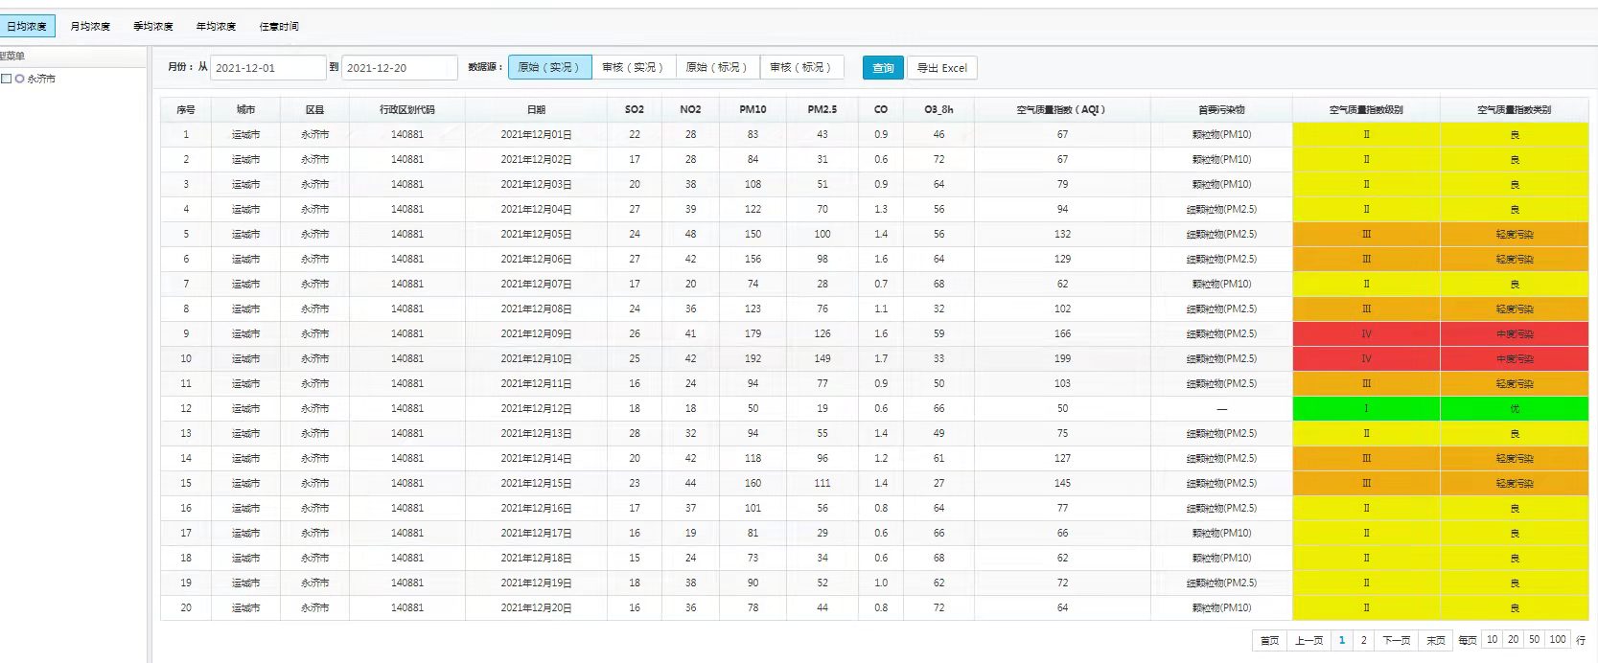The height and width of the screenshot is (663, 1598).
Task: Click the blue 查询 button
Action: (x=883, y=68)
